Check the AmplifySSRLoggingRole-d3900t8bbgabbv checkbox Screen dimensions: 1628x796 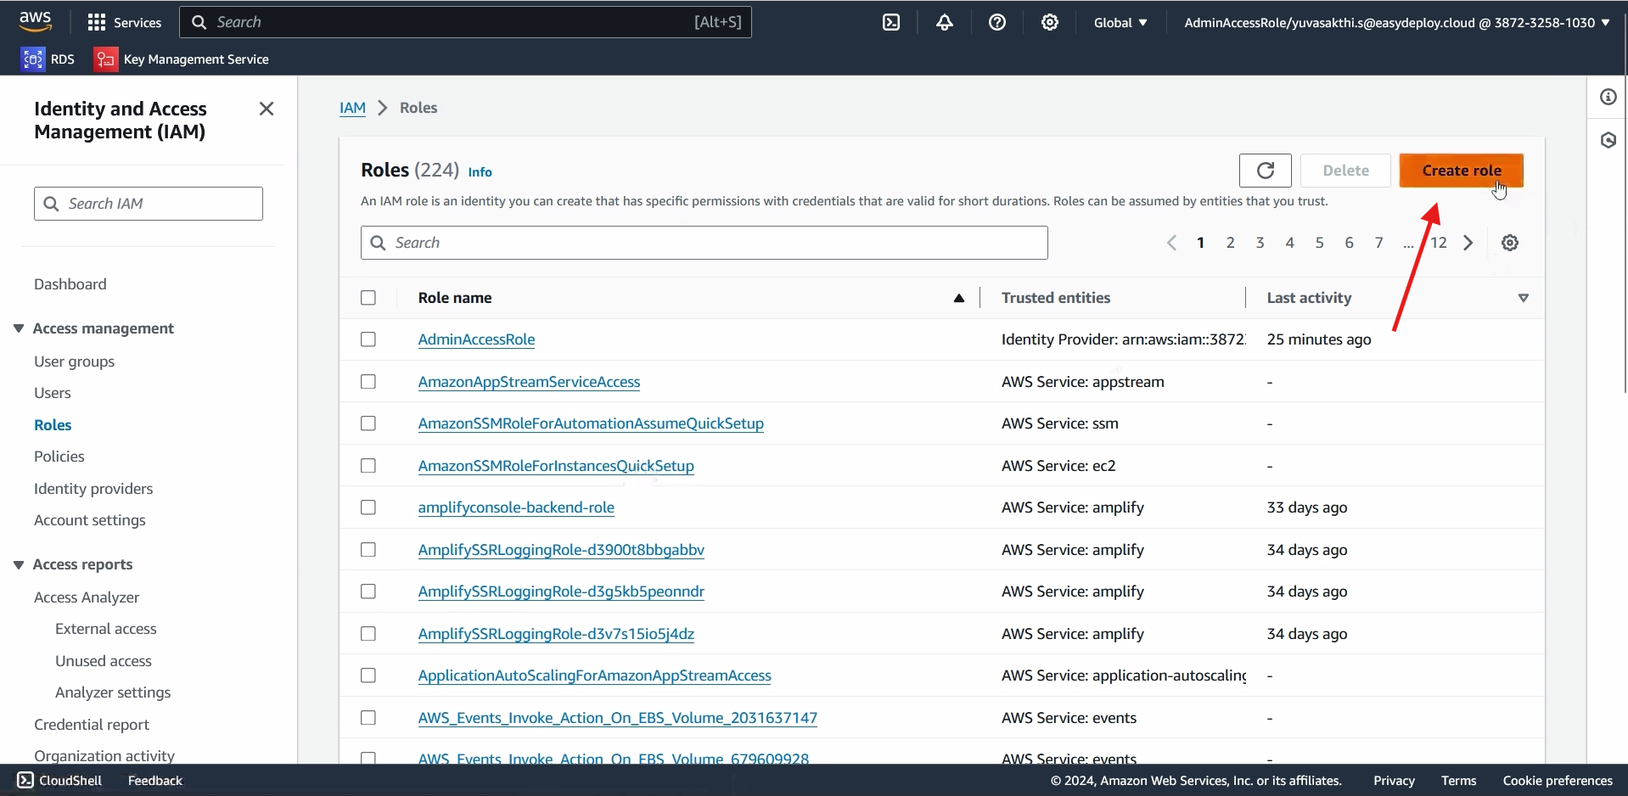click(368, 550)
